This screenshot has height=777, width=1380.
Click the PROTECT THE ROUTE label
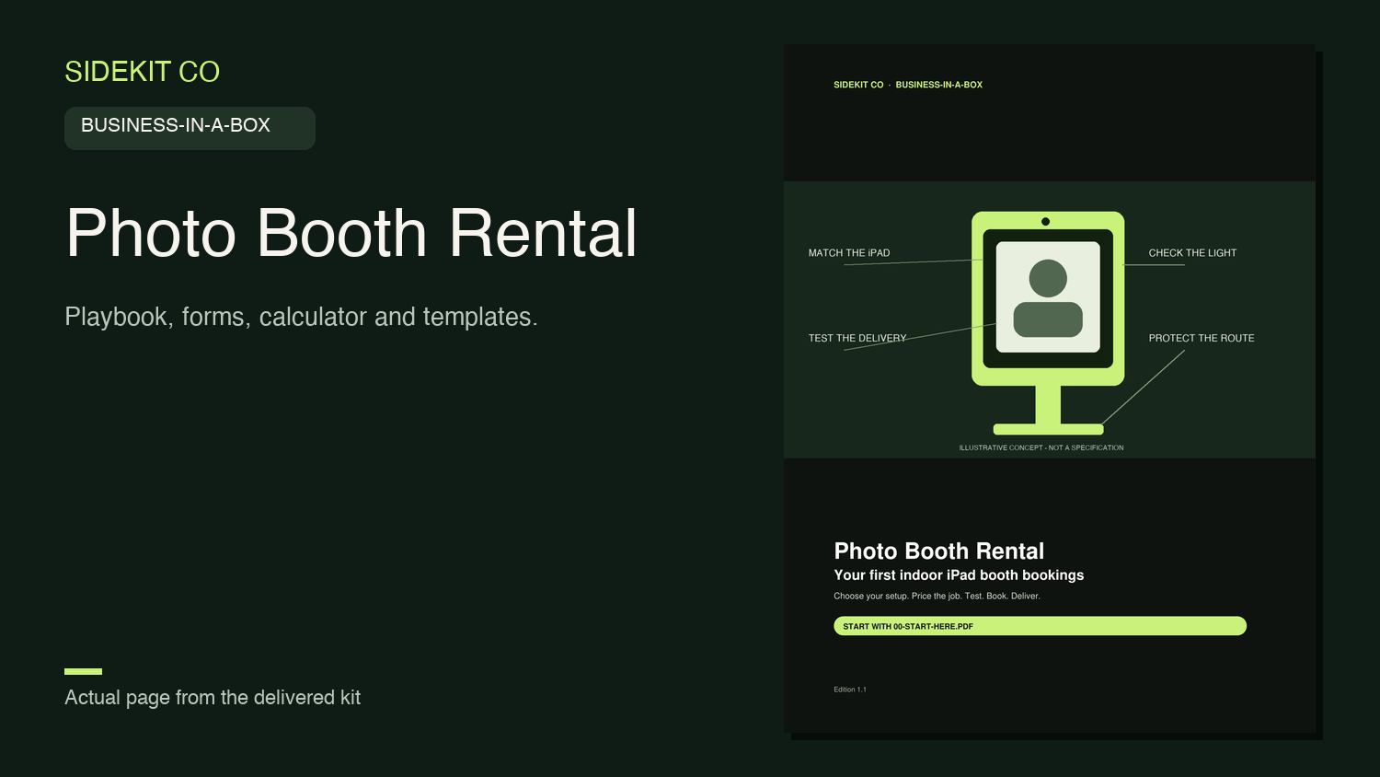[x=1202, y=338]
